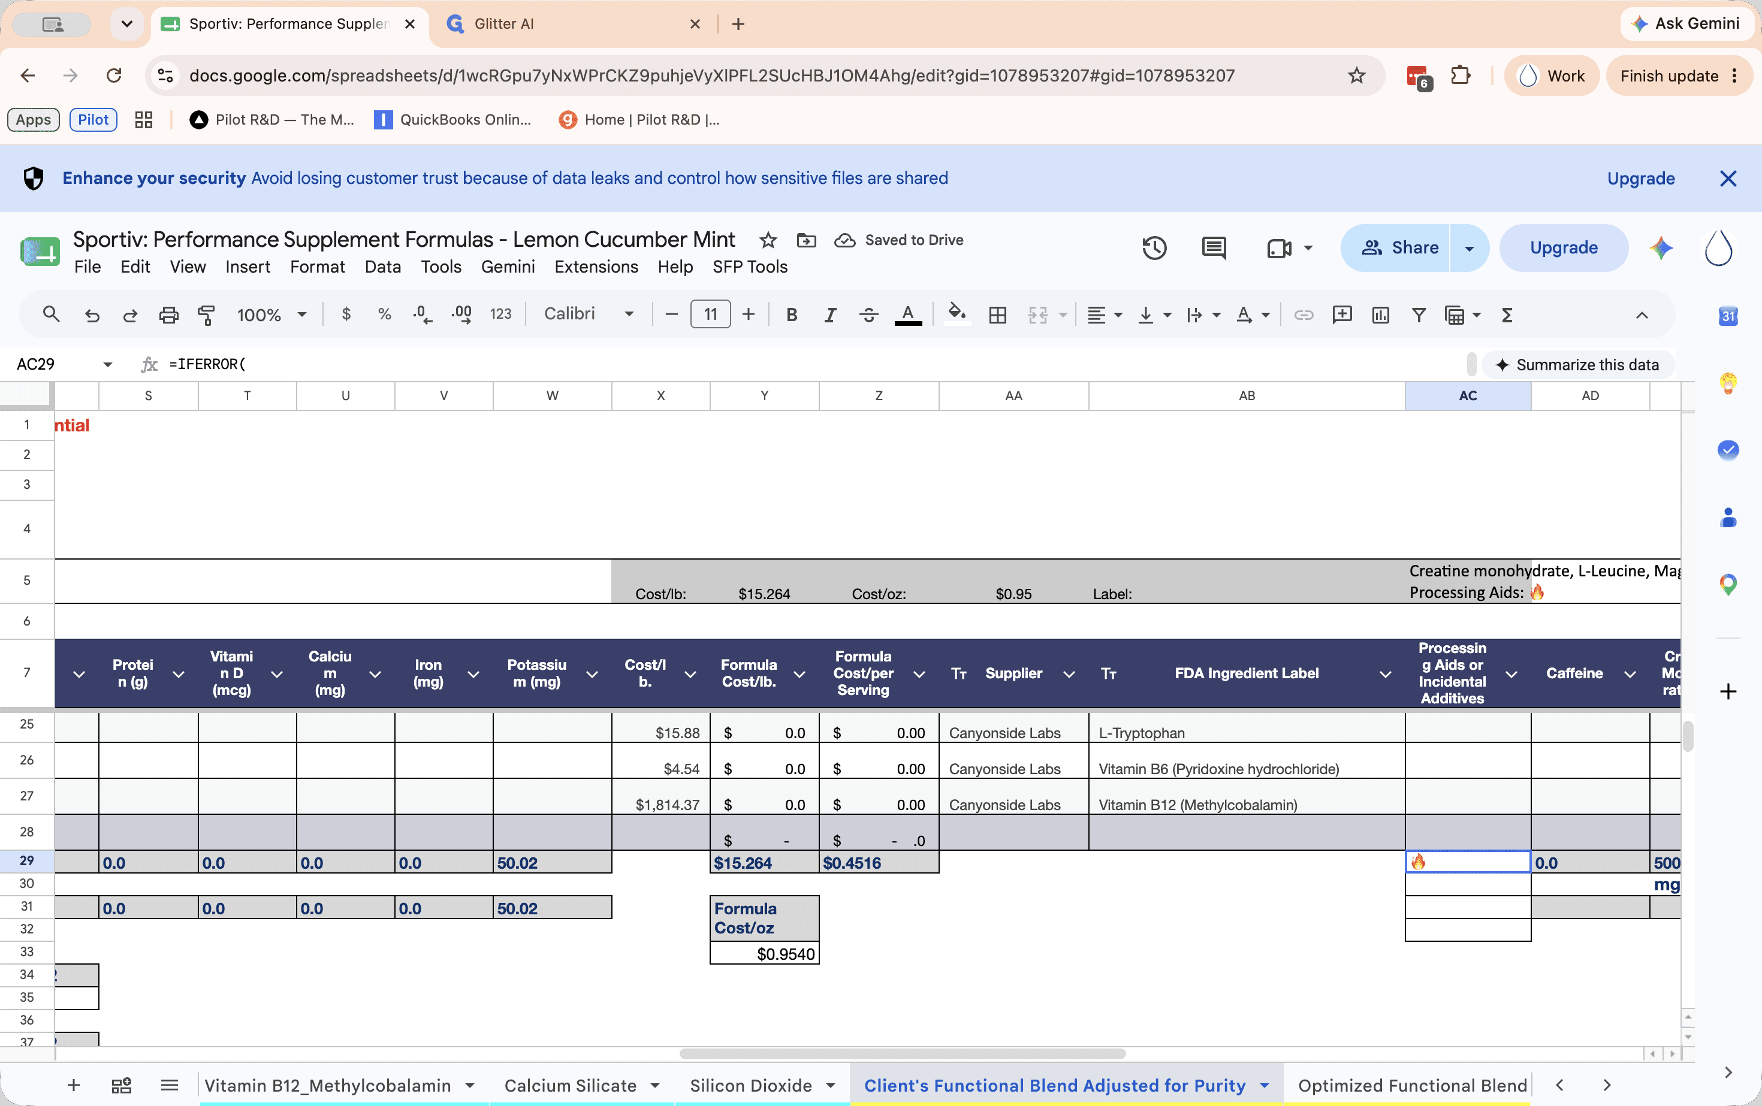Open all comments panel icon
This screenshot has width=1762, height=1106.
pos(1214,248)
